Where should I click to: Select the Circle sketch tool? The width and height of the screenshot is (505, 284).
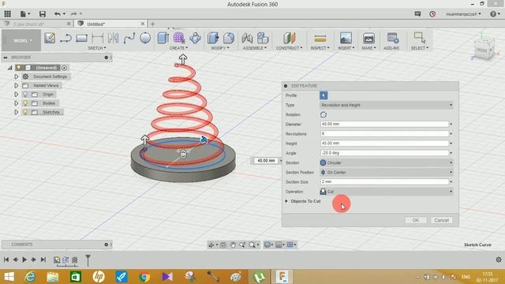(145, 38)
